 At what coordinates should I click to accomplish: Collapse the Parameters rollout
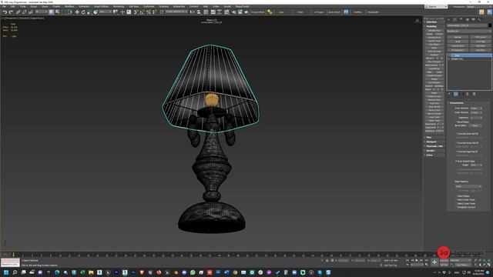click(x=456, y=102)
